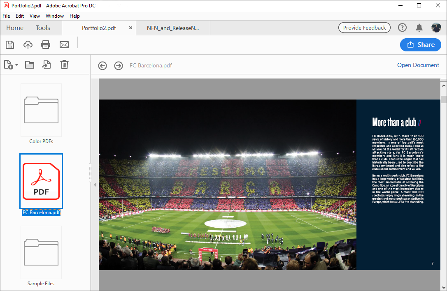
Task: Click the Open Document link
Action: pos(418,65)
